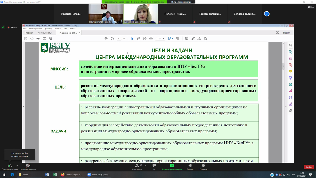Open the Просмотр menu in Acrobat

pyautogui.click(x=48, y=29)
